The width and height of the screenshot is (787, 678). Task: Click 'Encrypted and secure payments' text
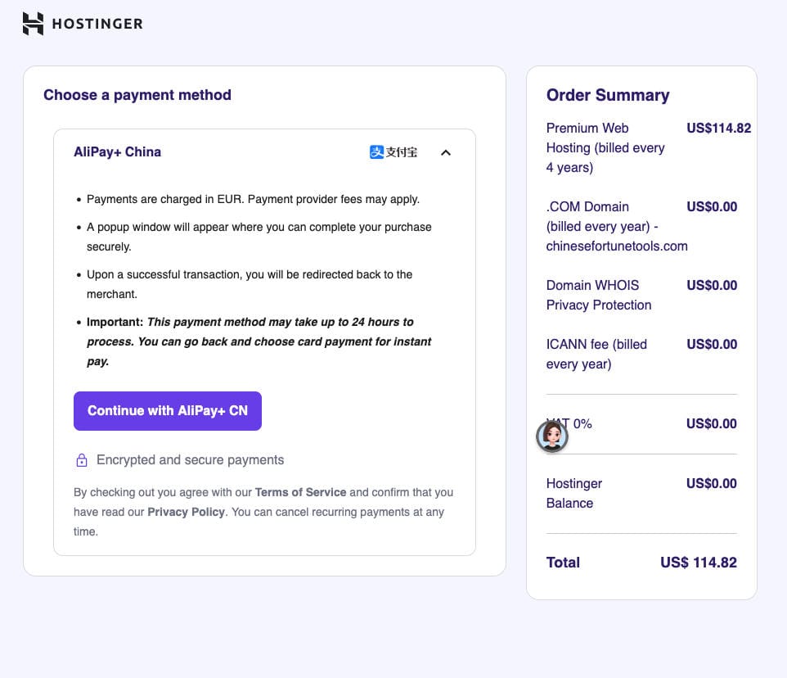point(191,460)
